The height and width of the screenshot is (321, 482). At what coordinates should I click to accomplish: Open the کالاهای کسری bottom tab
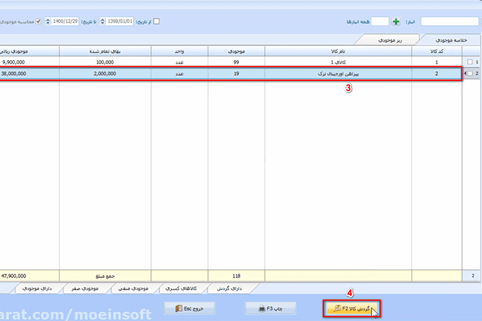(181, 288)
